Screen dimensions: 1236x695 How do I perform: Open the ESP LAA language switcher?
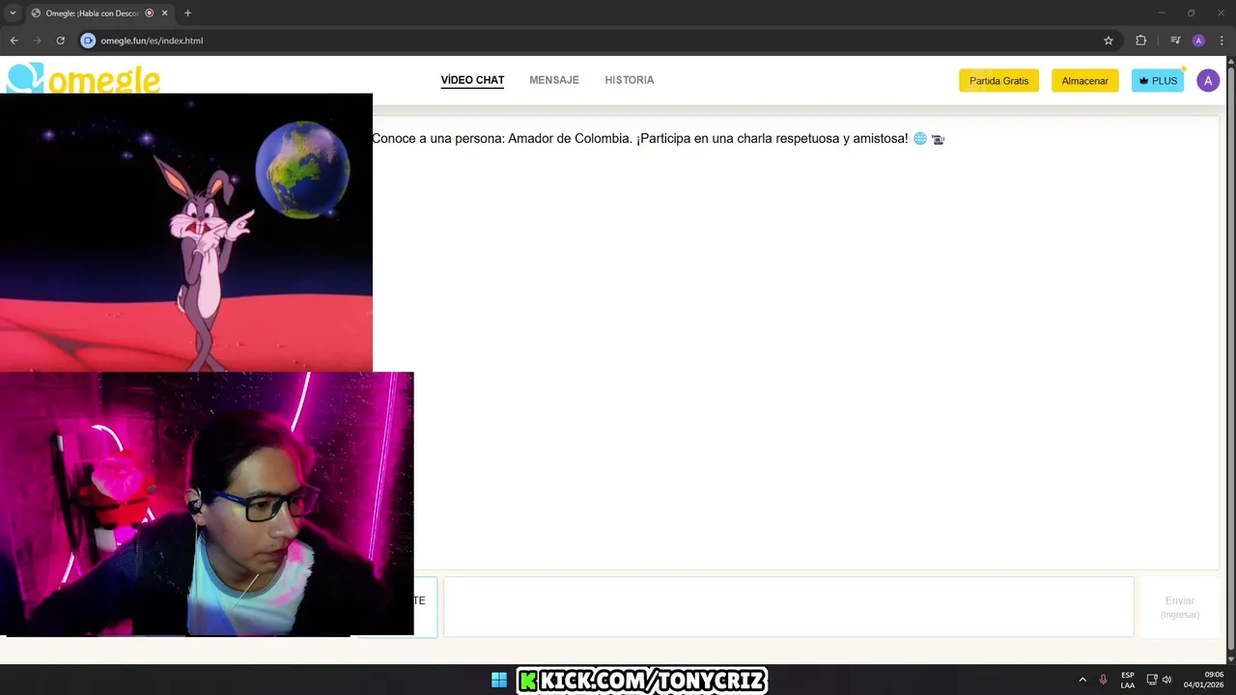coord(1128,681)
